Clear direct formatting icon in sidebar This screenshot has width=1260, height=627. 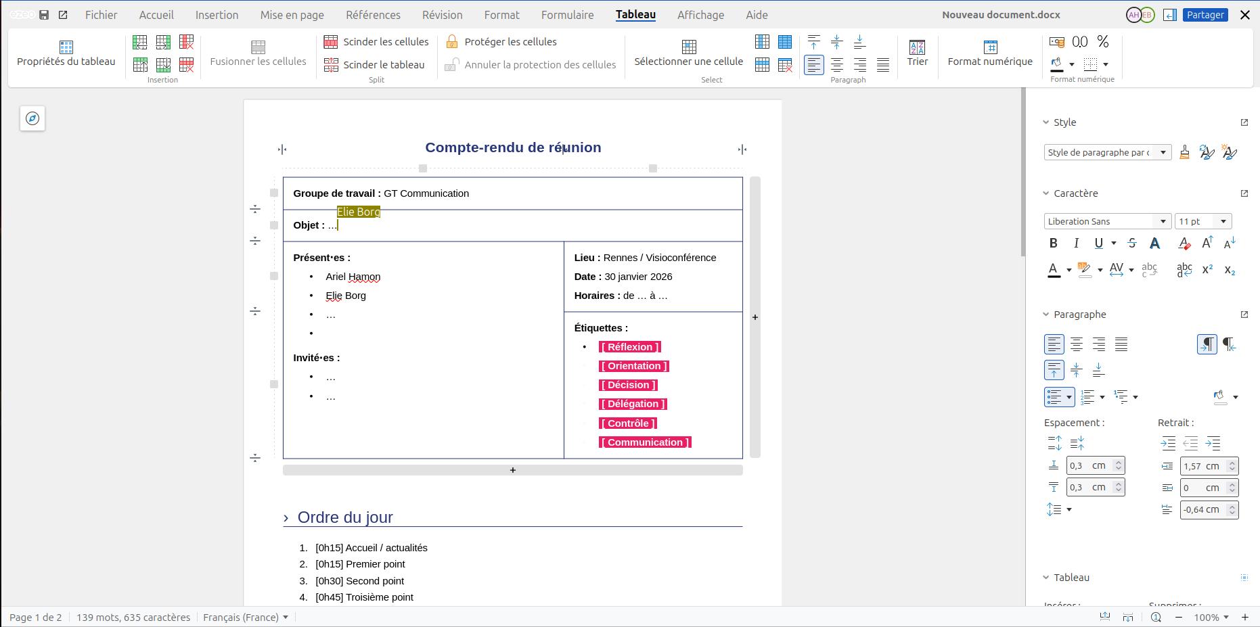1184,243
